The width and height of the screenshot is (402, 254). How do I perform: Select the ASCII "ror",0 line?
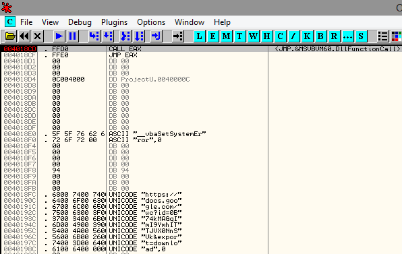135,140
